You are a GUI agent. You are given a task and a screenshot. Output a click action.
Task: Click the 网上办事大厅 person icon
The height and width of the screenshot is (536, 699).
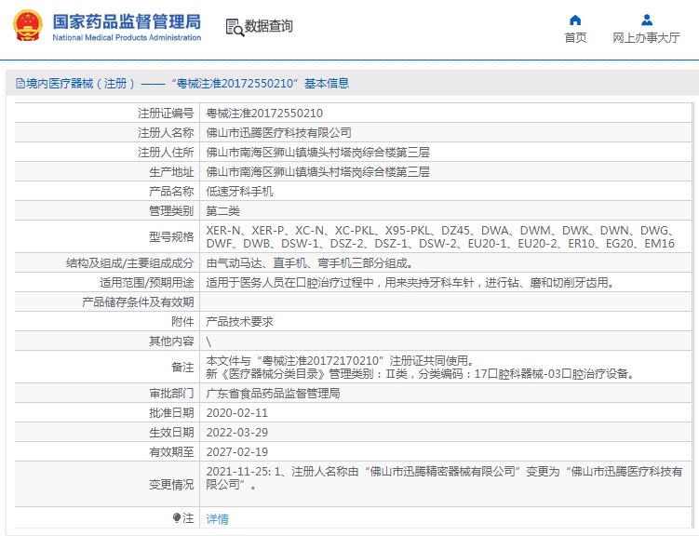(x=646, y=20)
